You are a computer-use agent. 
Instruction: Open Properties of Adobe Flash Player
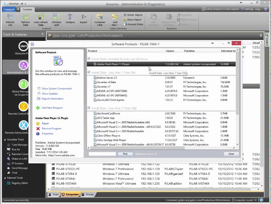pos(47,134)
